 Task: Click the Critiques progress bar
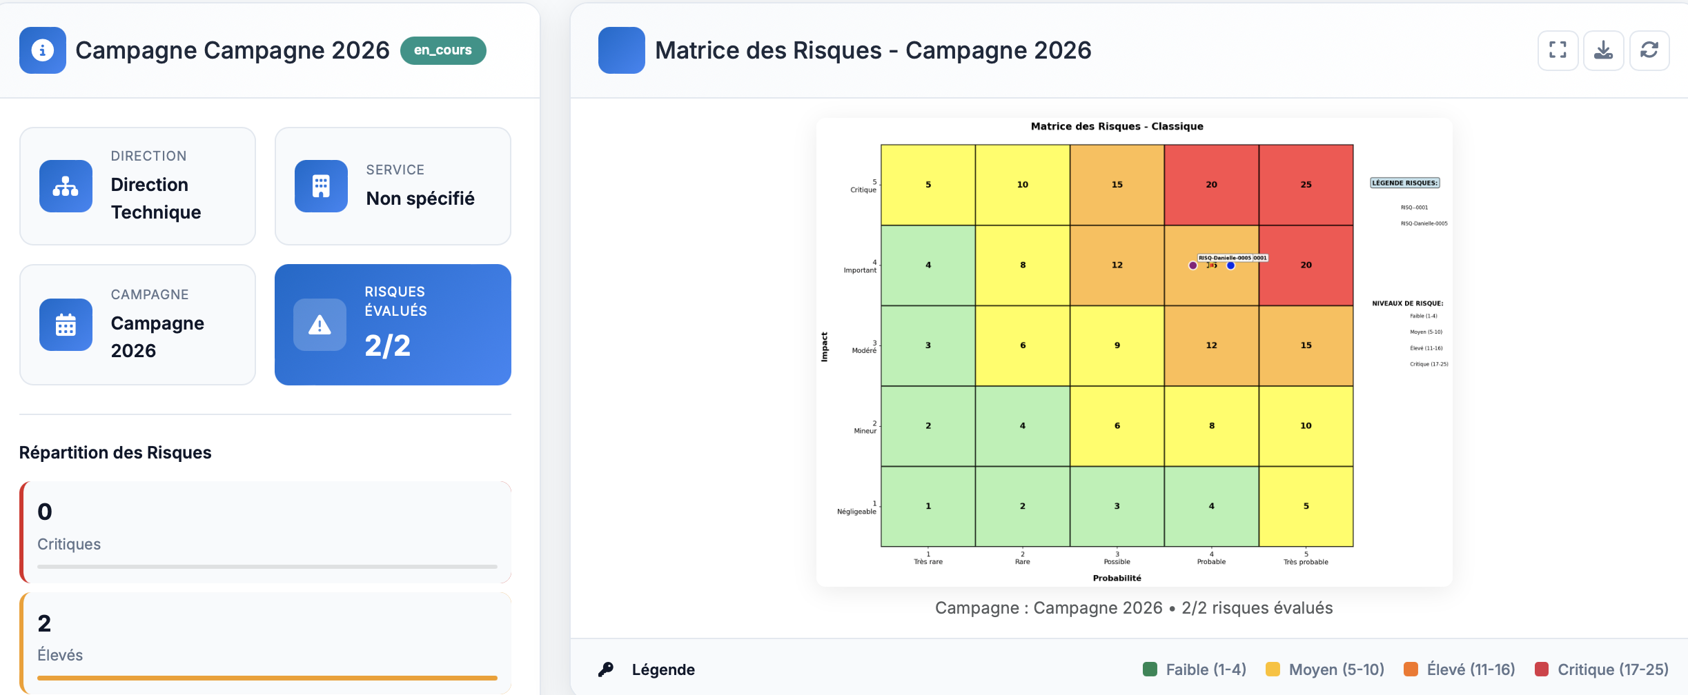tap(266, 567)
